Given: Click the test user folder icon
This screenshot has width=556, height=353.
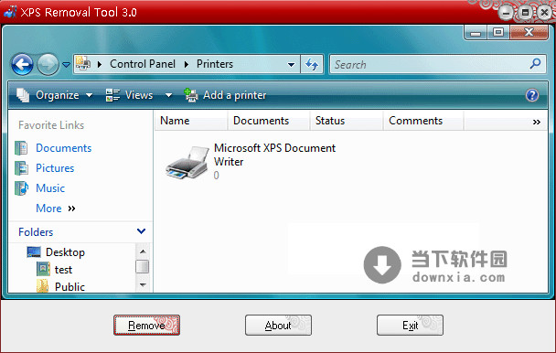Looking at the screenshot, I should tap(43, 269).
